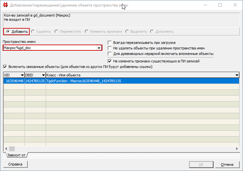
Task: Enable 'Всегда перезаписывать при загрузке' checkbox
Action: tap(110, 43)
